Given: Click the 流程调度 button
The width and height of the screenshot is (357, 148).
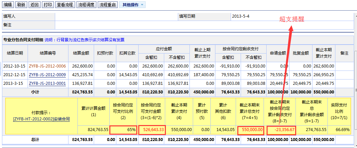Looking at the screenshot, I should [86, 5].
